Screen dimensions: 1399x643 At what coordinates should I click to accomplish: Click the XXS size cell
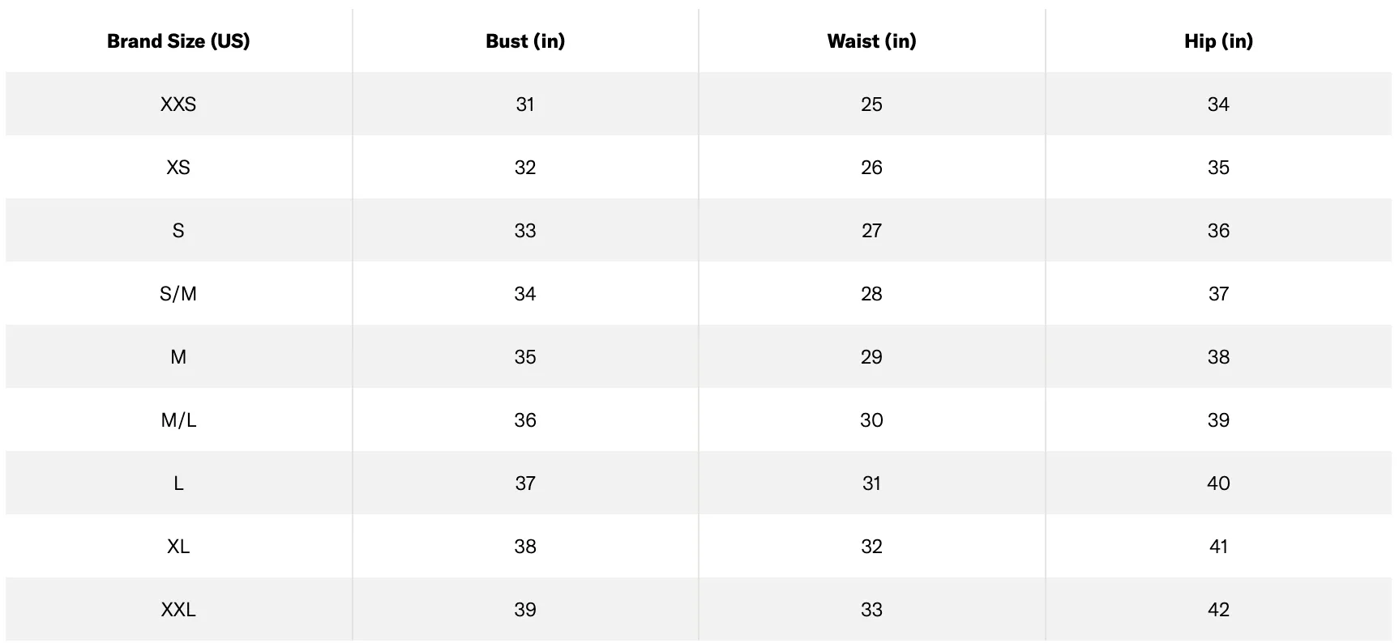[178, 104]
